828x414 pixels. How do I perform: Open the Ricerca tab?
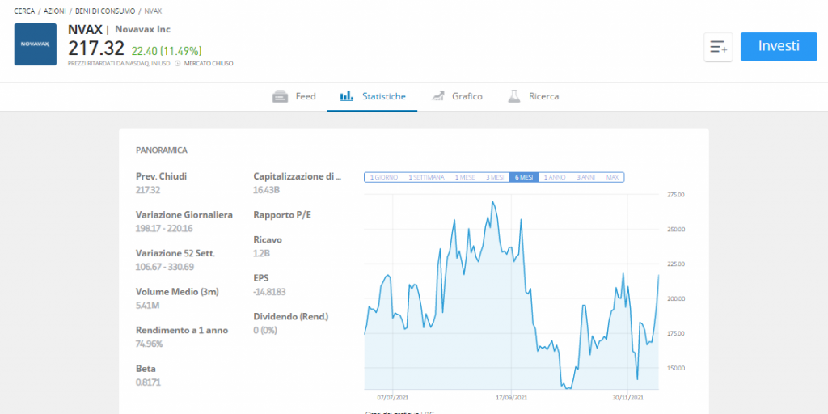[x=533, y=97]
